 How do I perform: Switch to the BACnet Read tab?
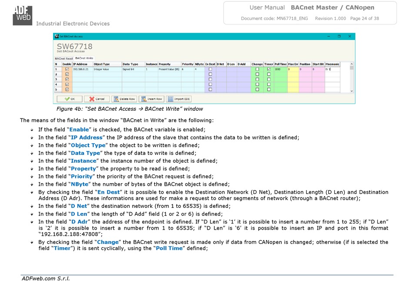(x=64, y=58)
